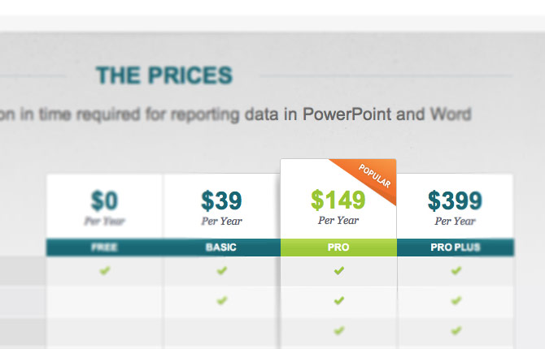Click the PRO PLUS first-row checkmark
545x349 pixels.
pyautogui.click(x=456, y=270)
